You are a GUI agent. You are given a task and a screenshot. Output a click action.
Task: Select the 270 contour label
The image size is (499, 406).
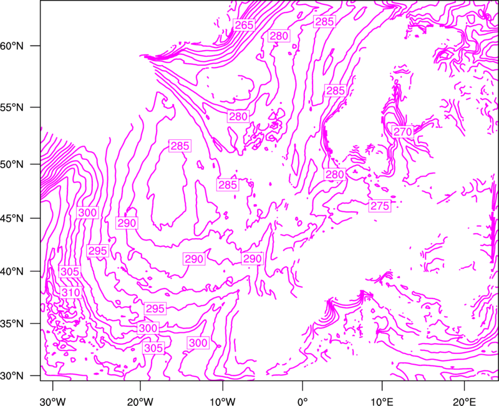pos(403,132)
